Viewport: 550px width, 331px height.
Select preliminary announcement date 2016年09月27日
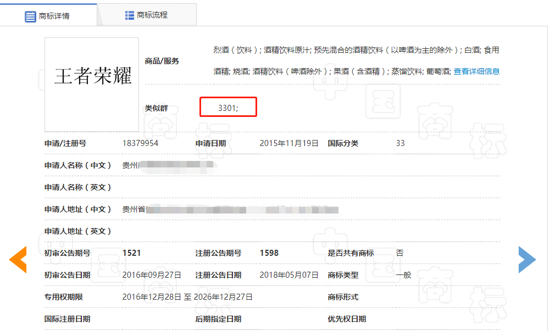pyautogui.click(x=152, y=275)
